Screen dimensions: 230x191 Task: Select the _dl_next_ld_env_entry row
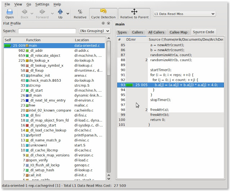pos(54,101)
